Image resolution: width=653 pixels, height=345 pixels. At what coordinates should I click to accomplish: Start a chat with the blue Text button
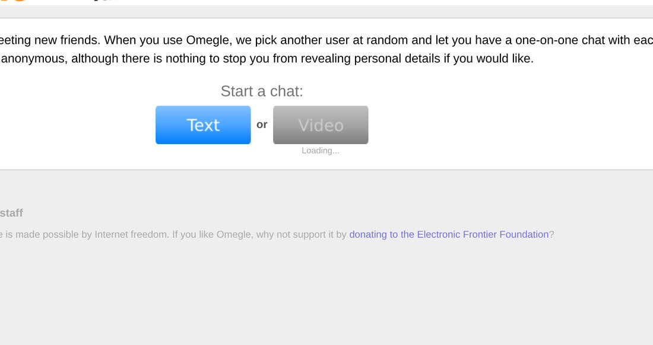coord(203,124)
